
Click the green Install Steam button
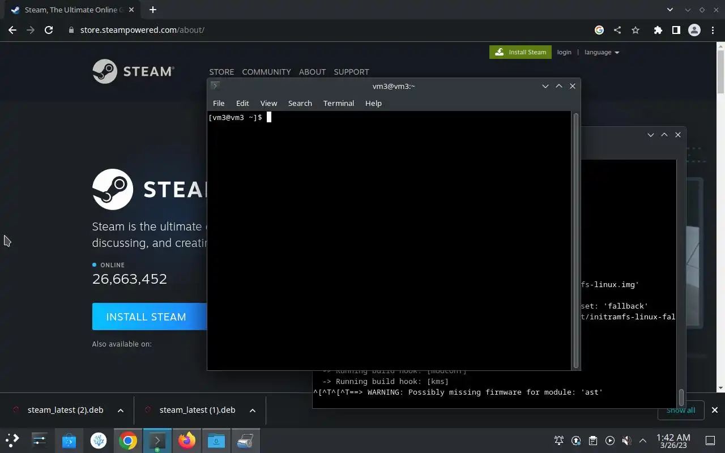pyautogui.click(x=521, y=52)
